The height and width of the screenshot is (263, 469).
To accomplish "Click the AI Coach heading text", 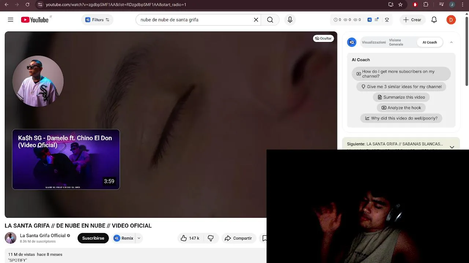I will (361, 60).
